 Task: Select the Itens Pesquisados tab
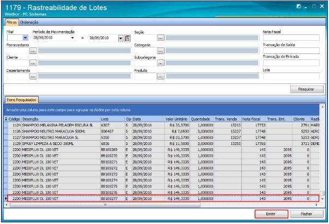21,100
